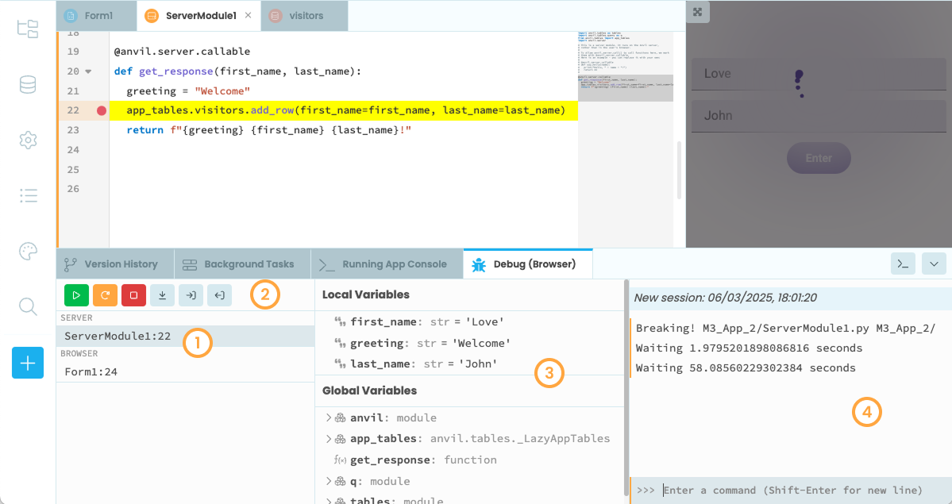The image size is (952, 504).
Task: Click the Step Out debugger icon
Action: tap(219, 295)
